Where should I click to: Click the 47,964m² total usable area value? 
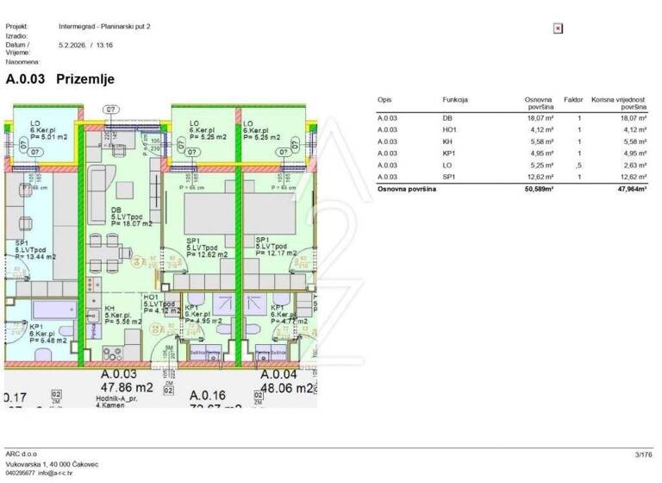click(x=628, y=189)
